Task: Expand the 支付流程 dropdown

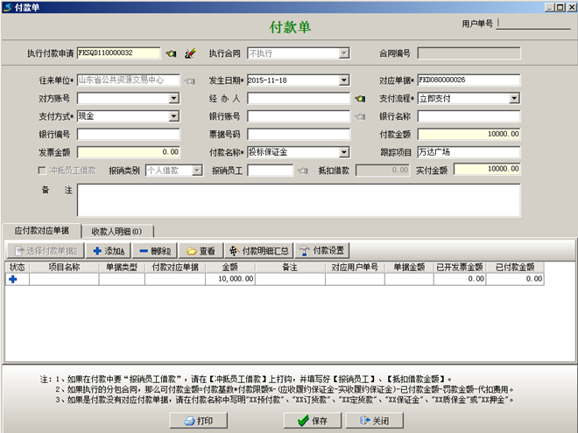Action: coord(517,99)
